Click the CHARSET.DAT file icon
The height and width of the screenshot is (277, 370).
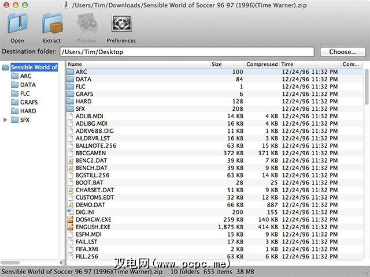click(x=71, y=190)
